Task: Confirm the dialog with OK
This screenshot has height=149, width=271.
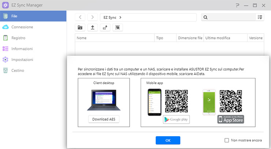Action: tap(168, 140)
